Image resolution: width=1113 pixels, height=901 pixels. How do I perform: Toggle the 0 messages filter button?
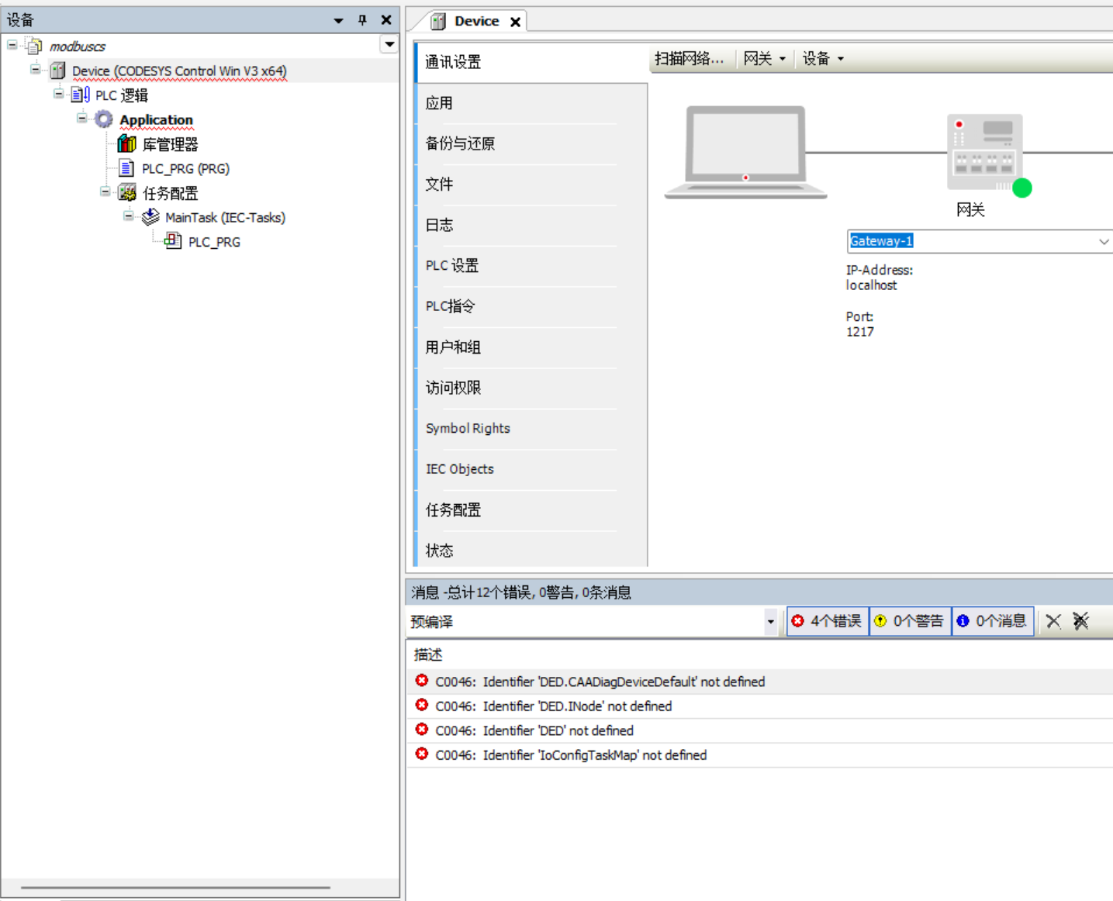[992, 621]
